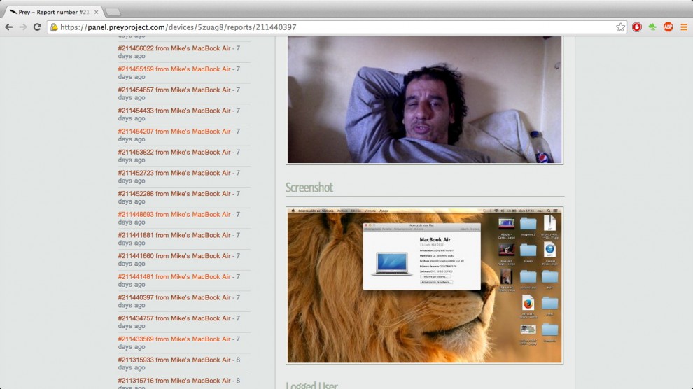Open the AdBlock Plus (ABP) extension
The image size is (693, 389).
point(668,27)
